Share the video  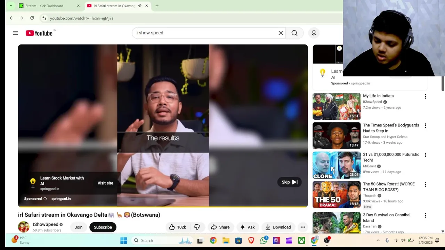[x=220, y=227]
